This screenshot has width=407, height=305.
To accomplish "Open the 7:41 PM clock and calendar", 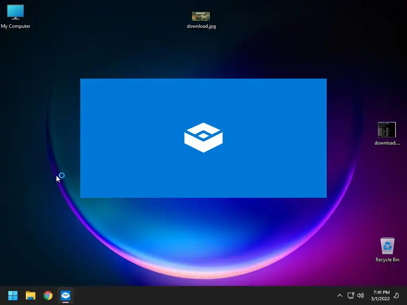I will [x=380, y=295].
